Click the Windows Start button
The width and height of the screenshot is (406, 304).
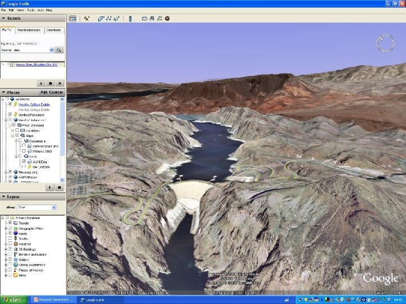[14, 300]
